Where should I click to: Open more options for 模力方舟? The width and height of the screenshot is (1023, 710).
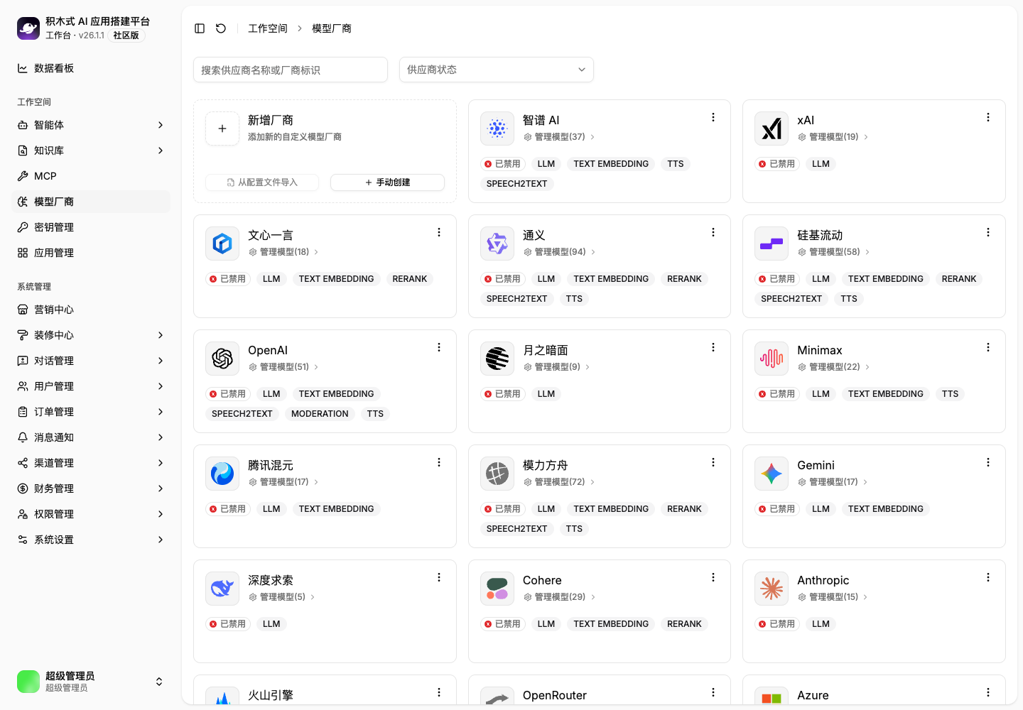tap(713, 462)
